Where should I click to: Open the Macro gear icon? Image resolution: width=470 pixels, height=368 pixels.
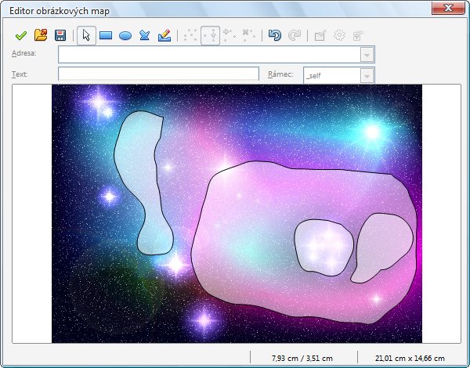coord(339,35)
